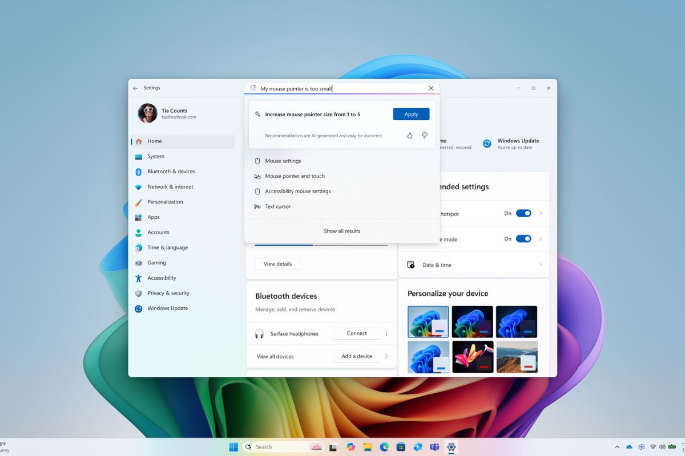Disable the energy saver mode toggle
The width and height of the screenshot is (685, 456).
pyautogui.click(x=523, y=239)
